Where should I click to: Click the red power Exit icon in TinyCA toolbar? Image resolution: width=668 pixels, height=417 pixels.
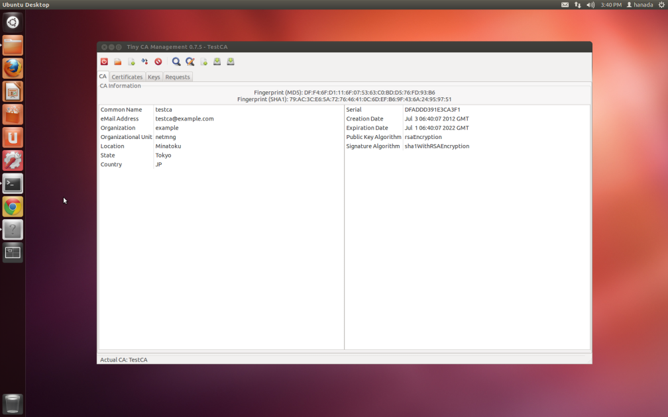pyautogui.click(x=104, y=62)
